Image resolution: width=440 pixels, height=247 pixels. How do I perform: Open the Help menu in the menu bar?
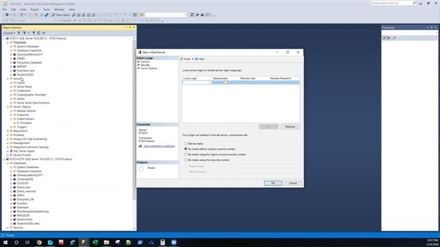click(x=71, y=10)
